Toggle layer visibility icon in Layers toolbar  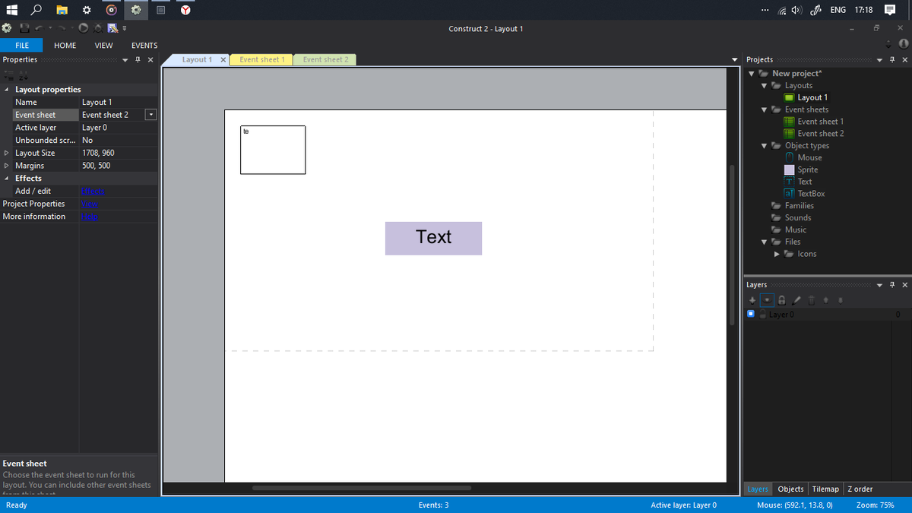767,300
